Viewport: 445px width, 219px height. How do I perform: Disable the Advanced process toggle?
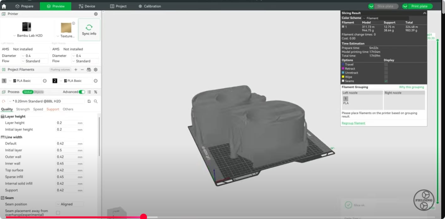[82, 92]
